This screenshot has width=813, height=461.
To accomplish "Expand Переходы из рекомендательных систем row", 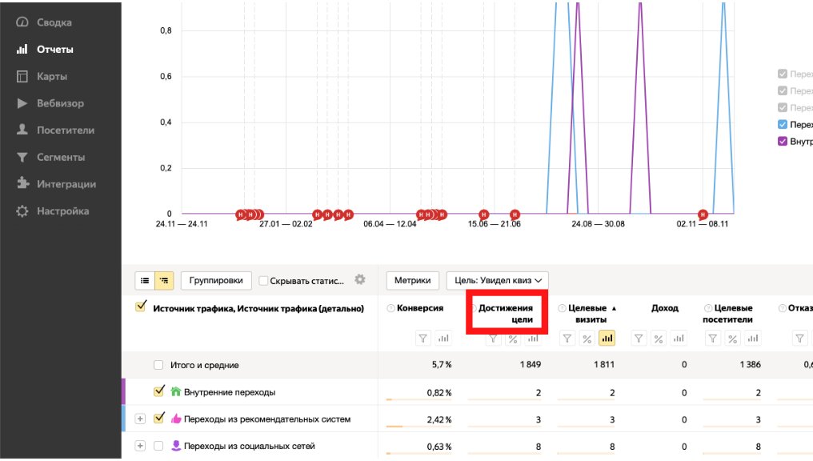I will pyautogui.click(x=140, y=419).
